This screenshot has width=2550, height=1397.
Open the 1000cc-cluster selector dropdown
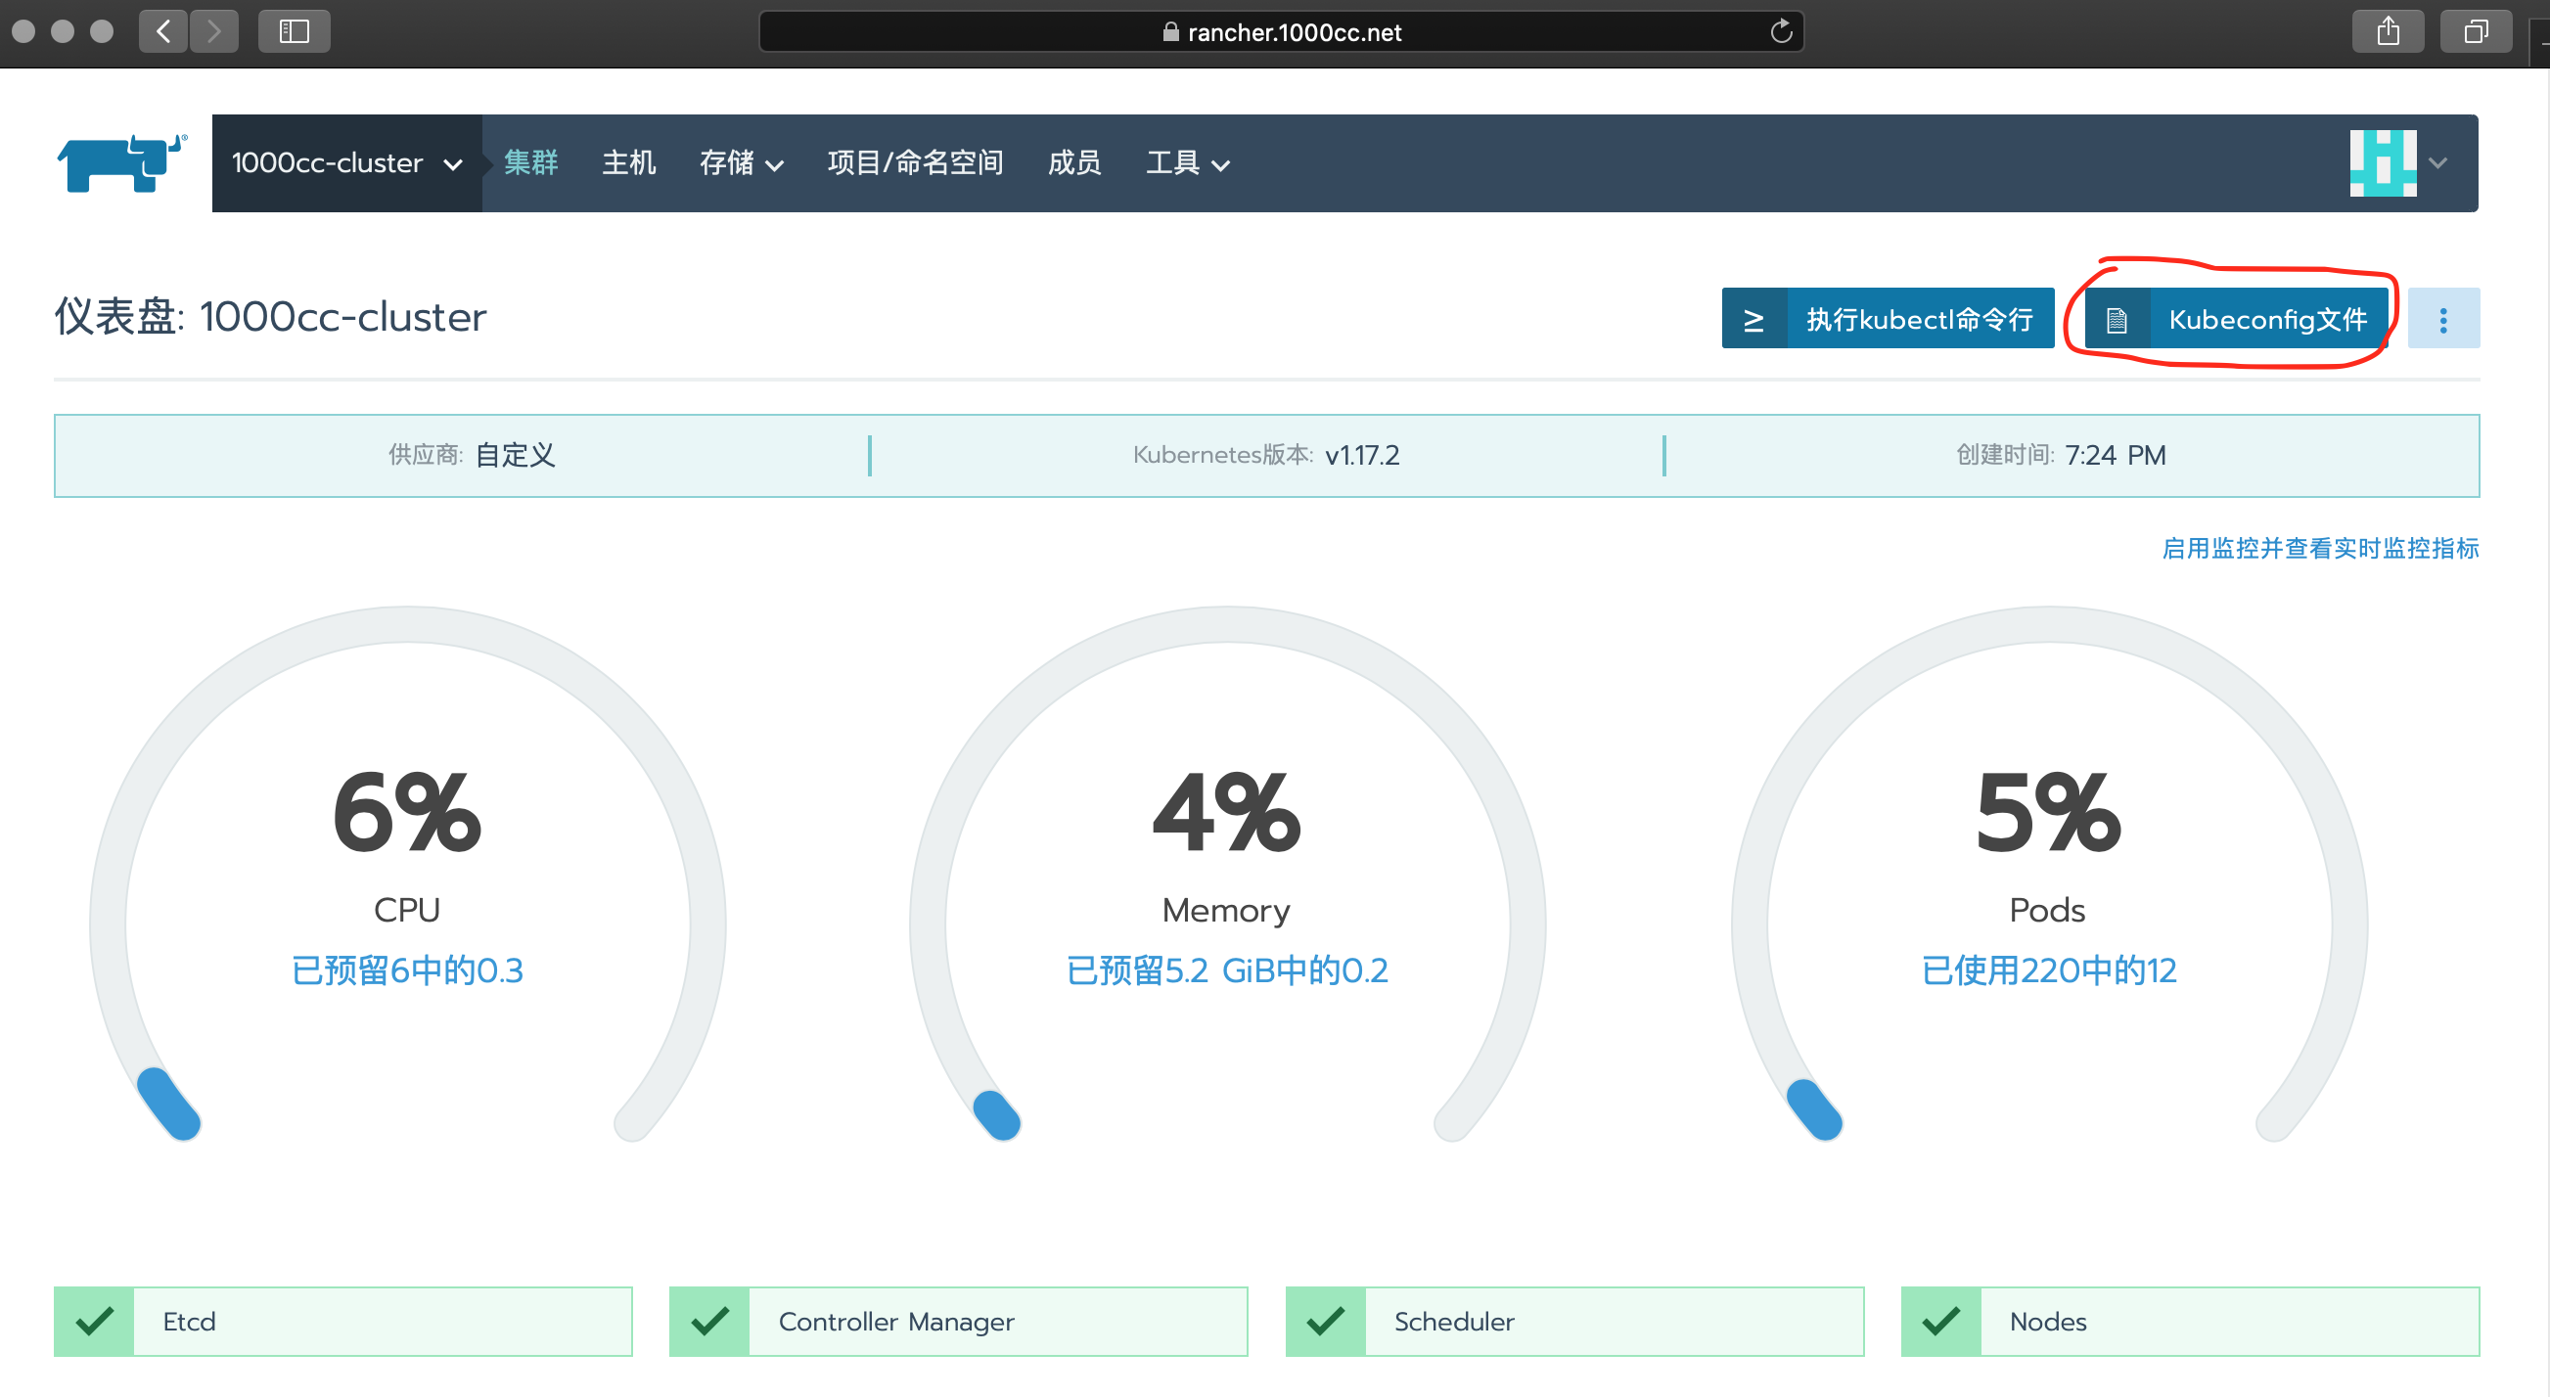(346, 163)
